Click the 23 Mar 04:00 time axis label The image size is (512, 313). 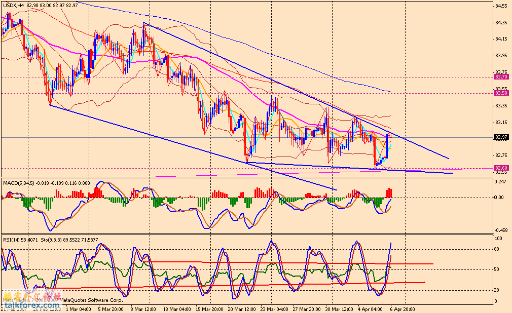point(274,309)
